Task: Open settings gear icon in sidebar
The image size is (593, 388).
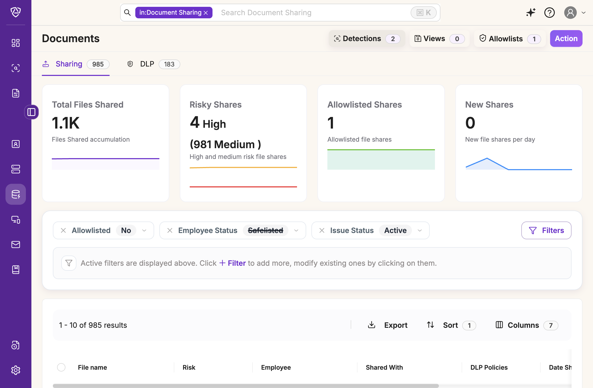Action: (16, 370)
